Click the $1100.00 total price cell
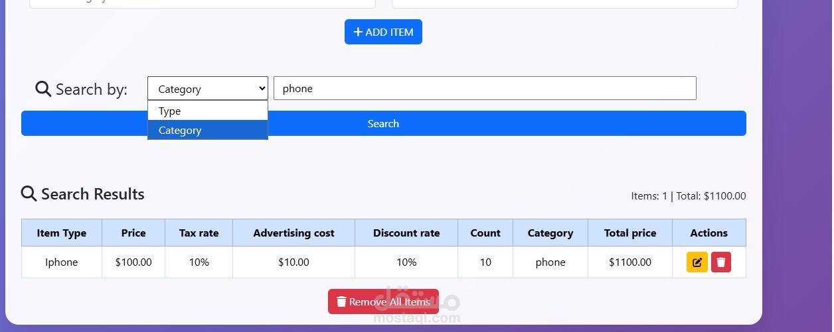Image resolution: width=834 pixels, height=332 pixels. [x=630, y=262]
